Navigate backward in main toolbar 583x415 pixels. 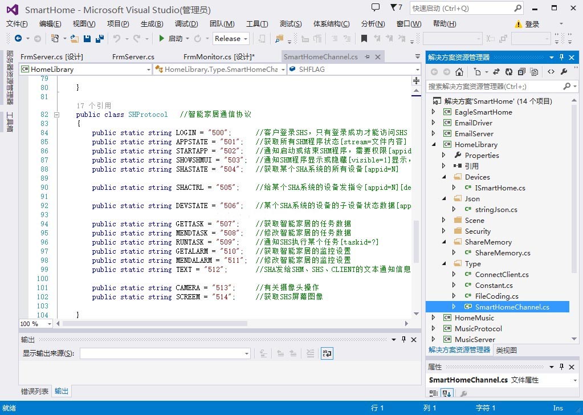pos(18,38)
